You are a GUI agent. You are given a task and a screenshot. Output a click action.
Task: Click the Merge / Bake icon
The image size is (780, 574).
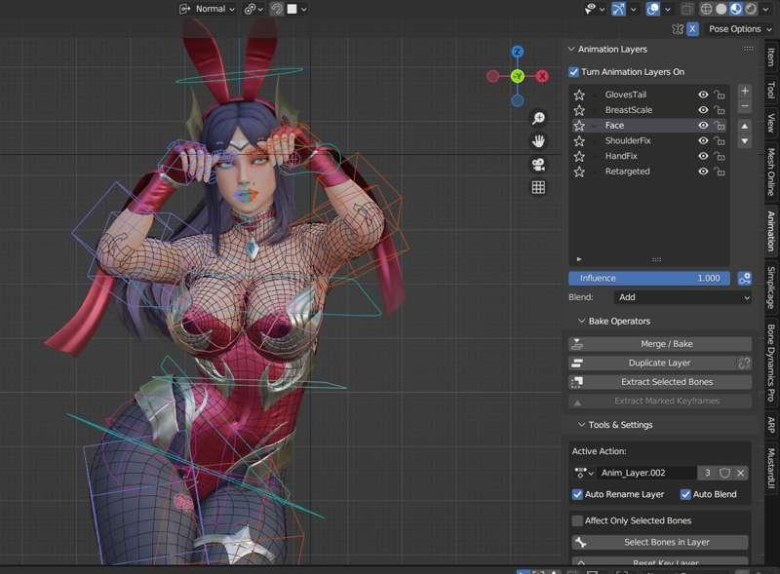(577, 344)
